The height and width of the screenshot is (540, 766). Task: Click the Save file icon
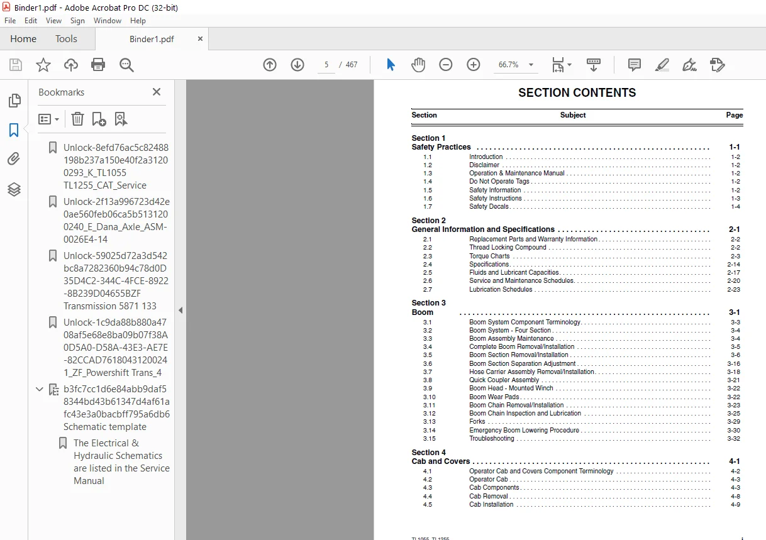point(16,65)
